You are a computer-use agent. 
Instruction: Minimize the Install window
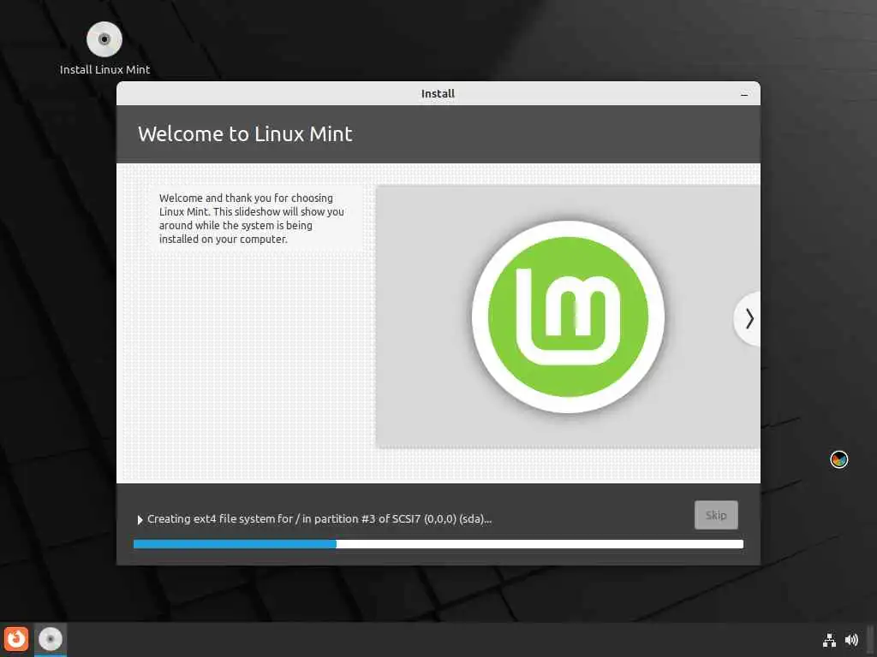click(744, 94)
